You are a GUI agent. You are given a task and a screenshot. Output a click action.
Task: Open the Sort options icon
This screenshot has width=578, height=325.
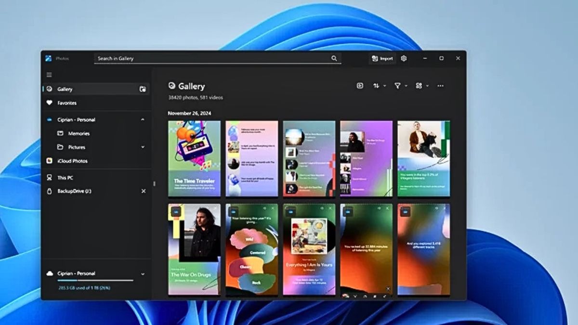click(x=376, y=86)
